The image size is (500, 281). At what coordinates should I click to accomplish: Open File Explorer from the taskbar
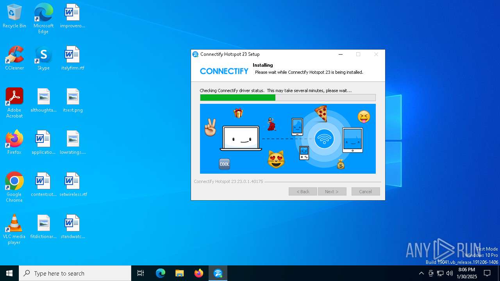click(x=180, y=273)
